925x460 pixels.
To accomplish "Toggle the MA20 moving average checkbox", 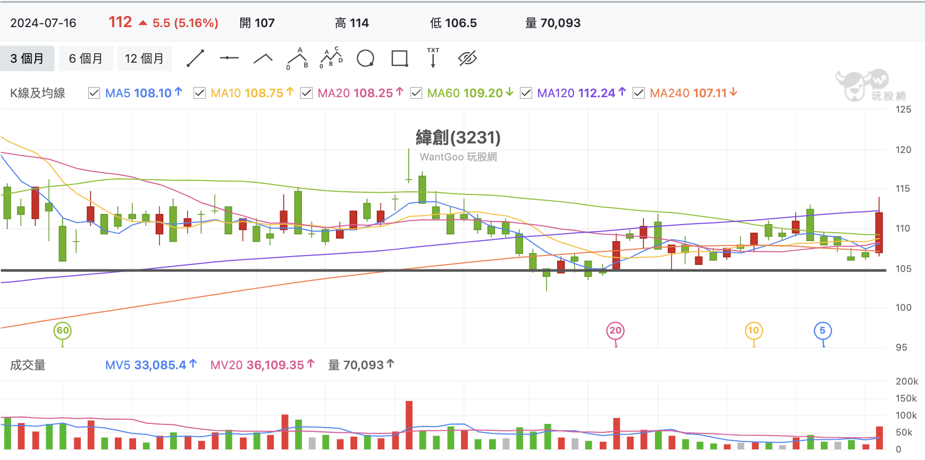I will tap(306, 93).
